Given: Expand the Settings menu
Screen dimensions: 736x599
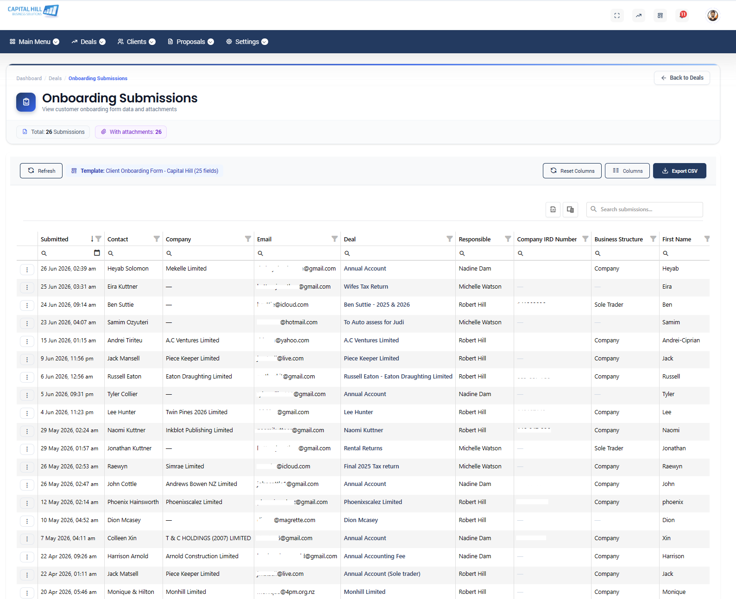Looking at the screenshot, I should click(247, 42).
